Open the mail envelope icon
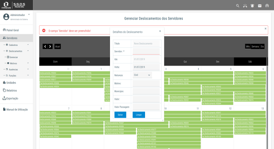274x149 pixels. click(260, 6)
